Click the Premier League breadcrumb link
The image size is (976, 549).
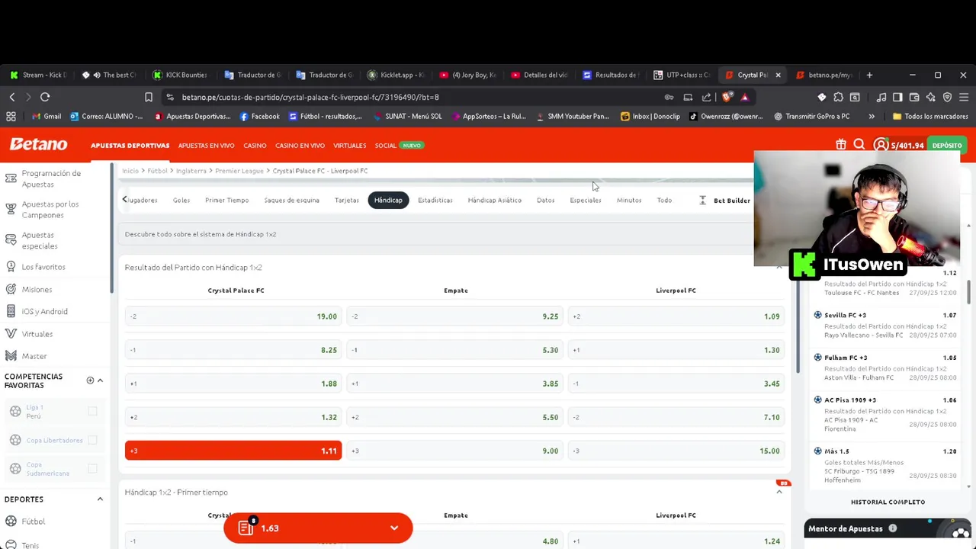[239, 171]
